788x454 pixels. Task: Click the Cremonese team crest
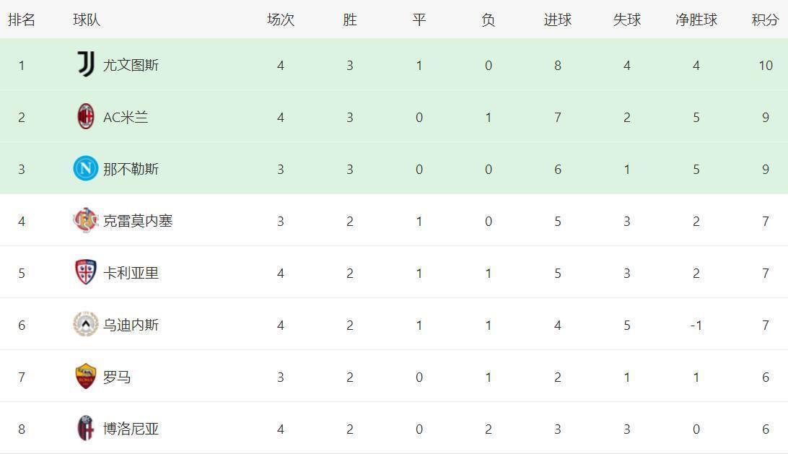click(86, 221)
